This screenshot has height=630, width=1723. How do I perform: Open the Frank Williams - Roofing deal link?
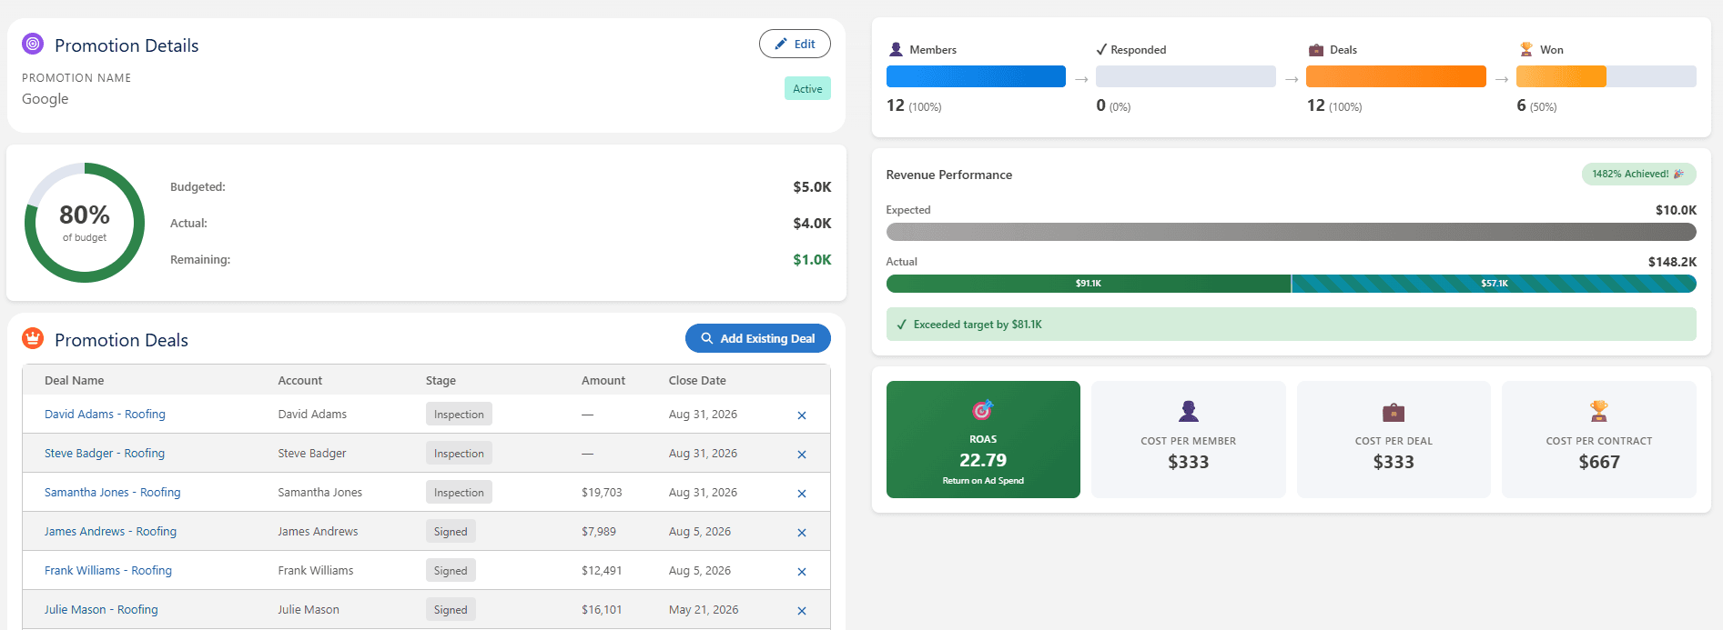(108, 570)
